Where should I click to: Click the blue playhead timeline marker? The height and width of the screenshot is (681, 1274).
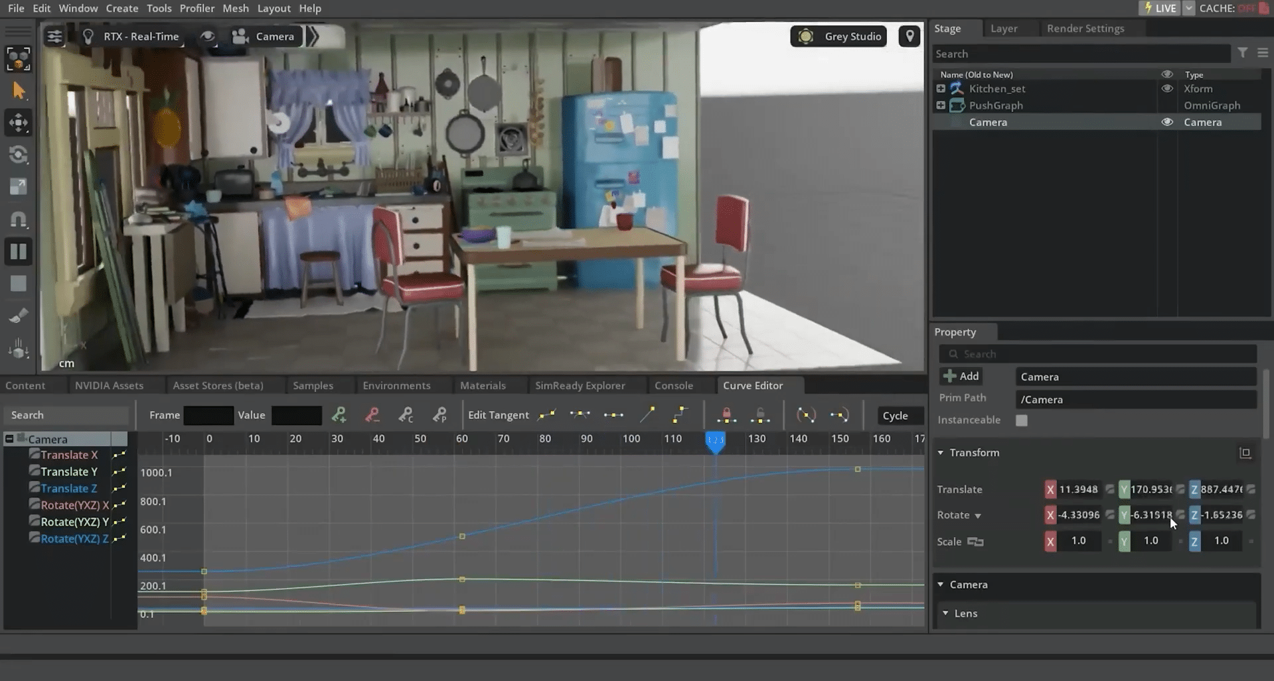[x=715, y=441]
